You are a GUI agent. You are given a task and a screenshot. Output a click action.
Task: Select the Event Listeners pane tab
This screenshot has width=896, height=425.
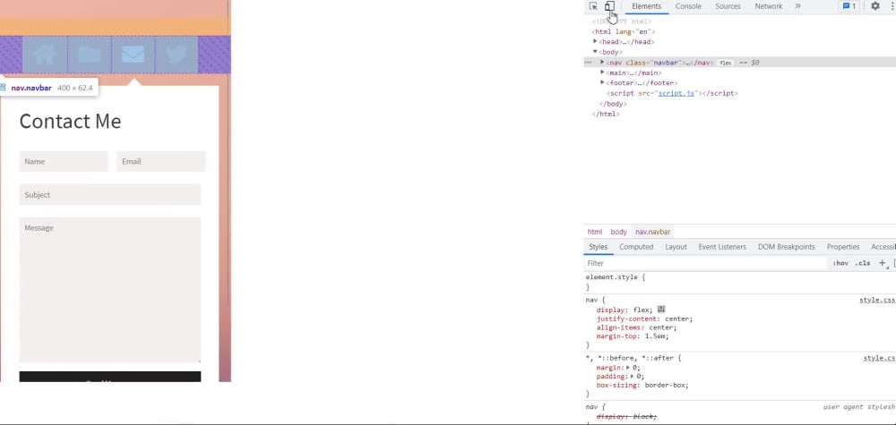(722, 247)
